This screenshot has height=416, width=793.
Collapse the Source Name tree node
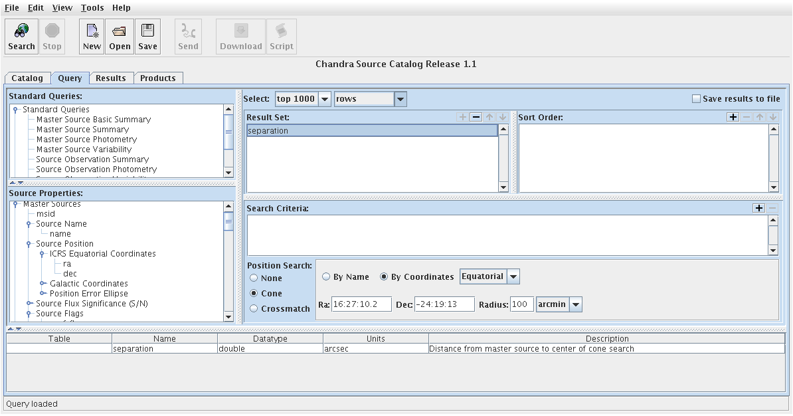click(29, 224)
